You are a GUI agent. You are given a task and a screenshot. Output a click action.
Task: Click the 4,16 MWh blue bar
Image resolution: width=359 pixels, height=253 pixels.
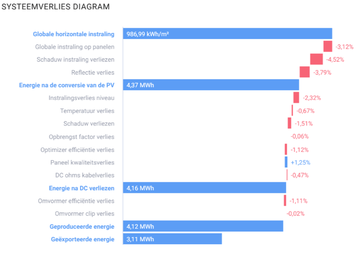[204, 188]
